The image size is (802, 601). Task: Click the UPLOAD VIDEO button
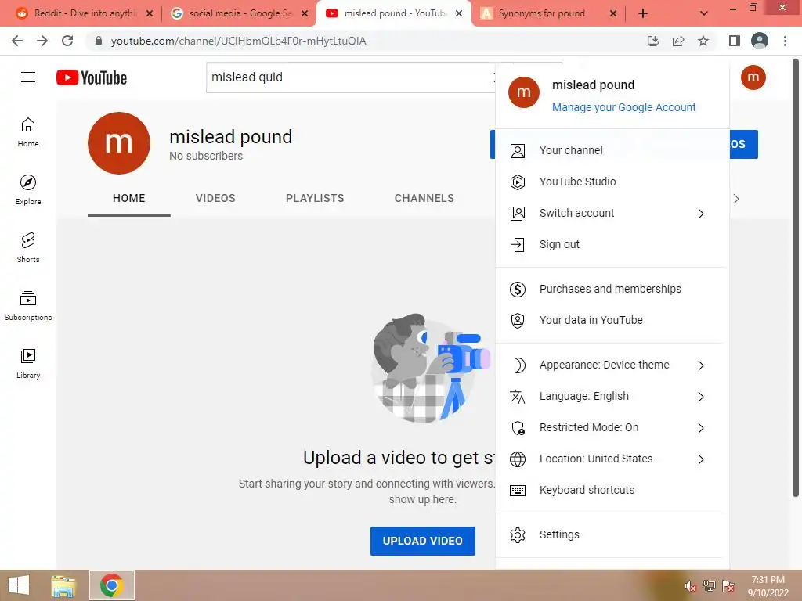422,541
